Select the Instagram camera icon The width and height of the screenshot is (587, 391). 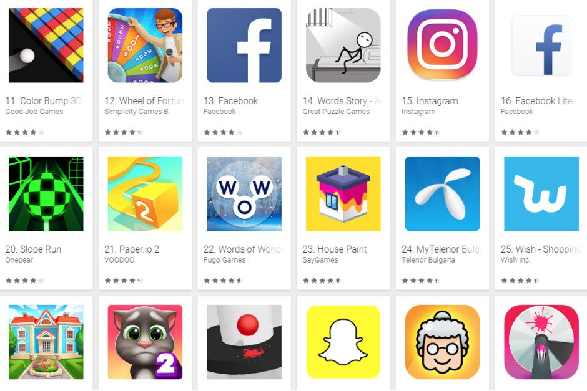click(x=442, y=44)
